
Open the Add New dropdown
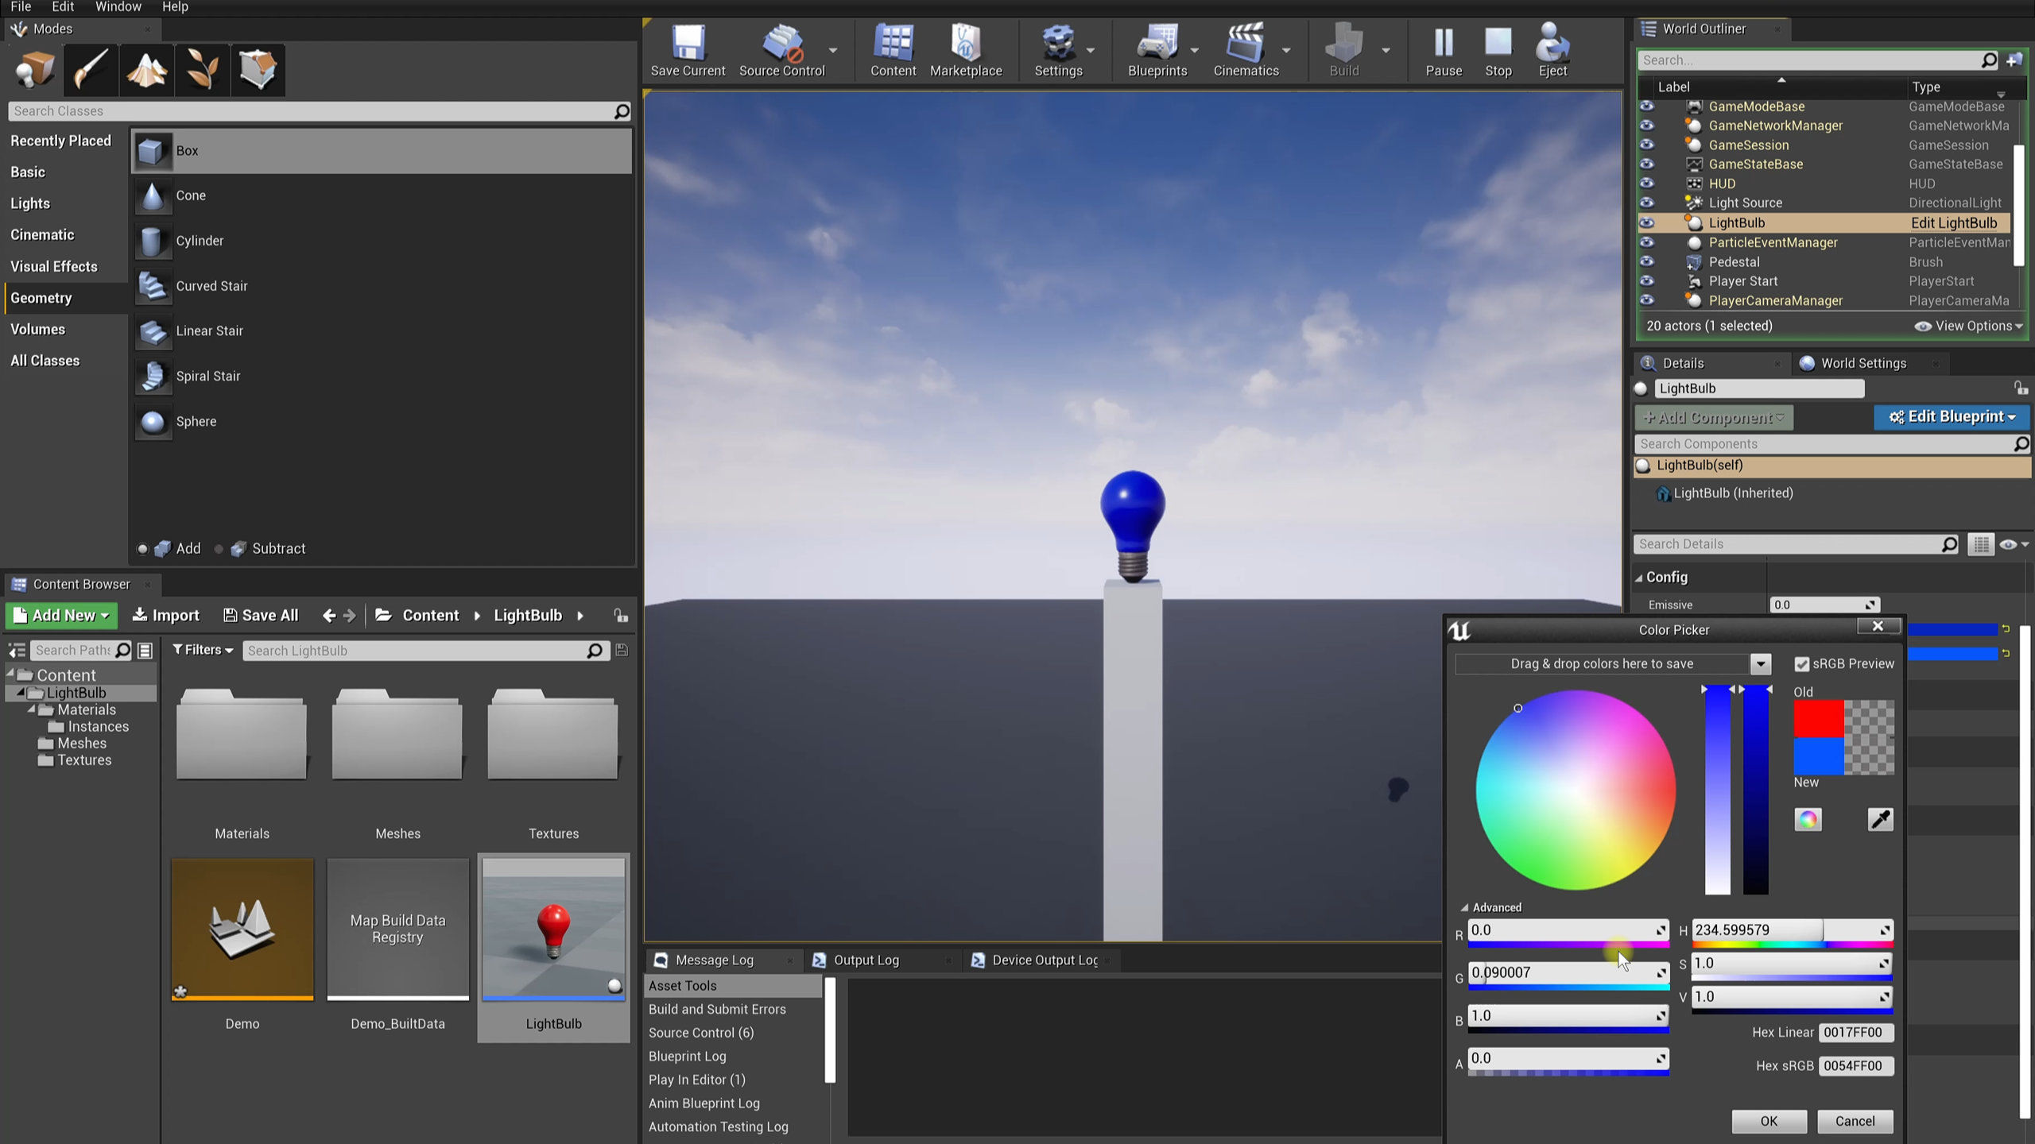(61, 616)
